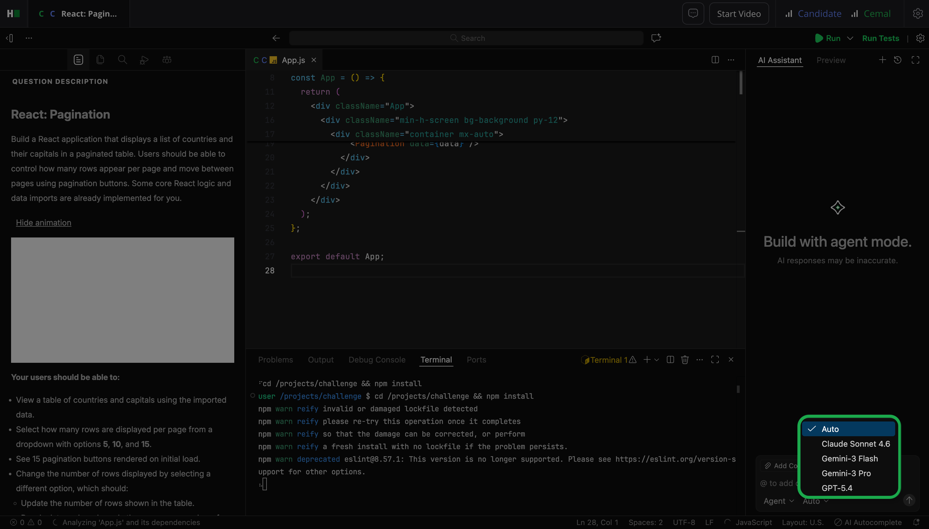Click the back arrow beside search bar
Image resolution: width=929 pixels, height=529 pixels.
click(276, 38)
